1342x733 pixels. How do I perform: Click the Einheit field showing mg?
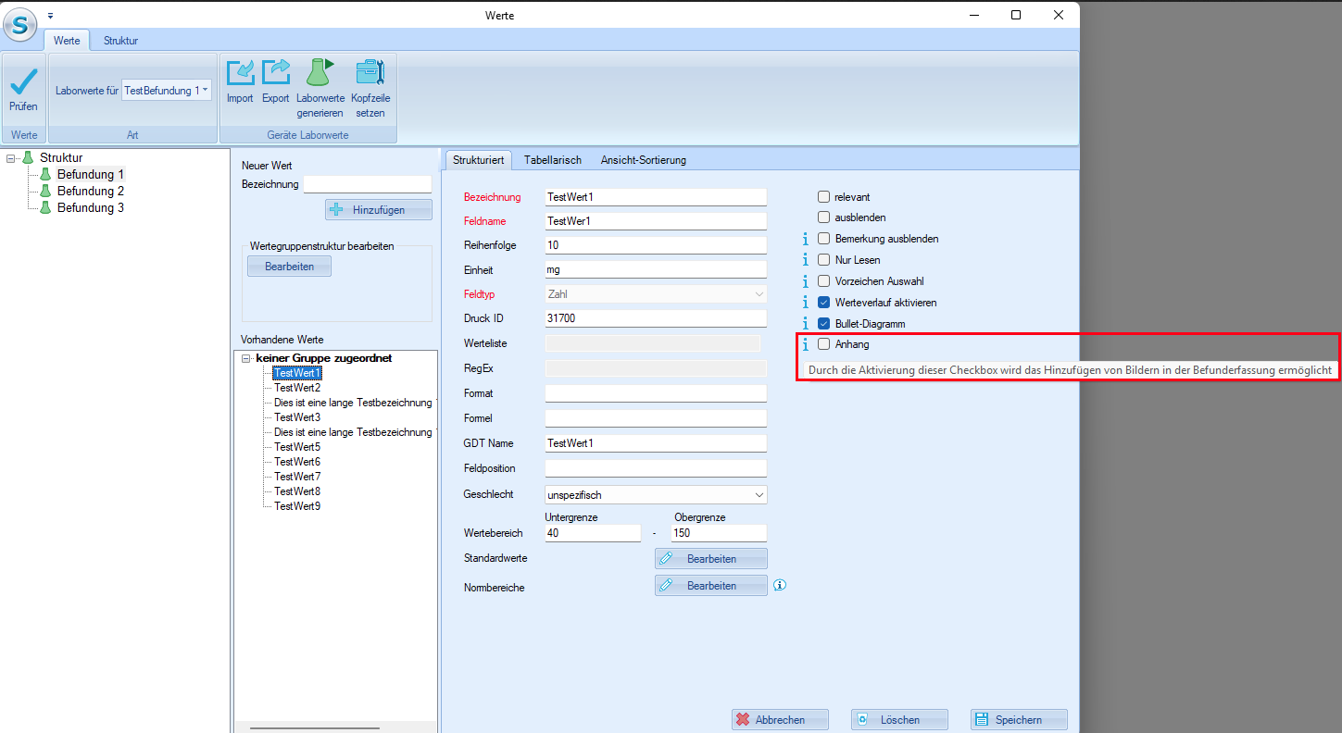[x=656, y=269]
